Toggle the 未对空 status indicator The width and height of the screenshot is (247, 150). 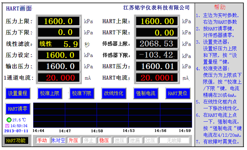point(58,140)
